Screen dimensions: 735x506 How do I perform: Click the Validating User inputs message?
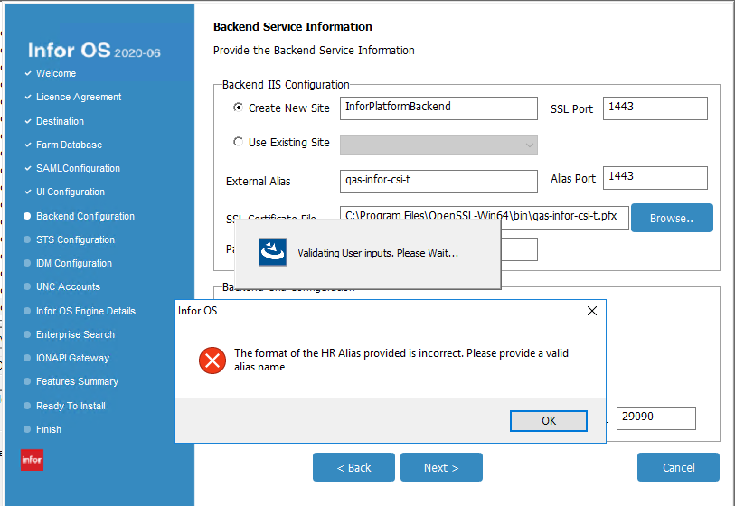coord(378,253)
